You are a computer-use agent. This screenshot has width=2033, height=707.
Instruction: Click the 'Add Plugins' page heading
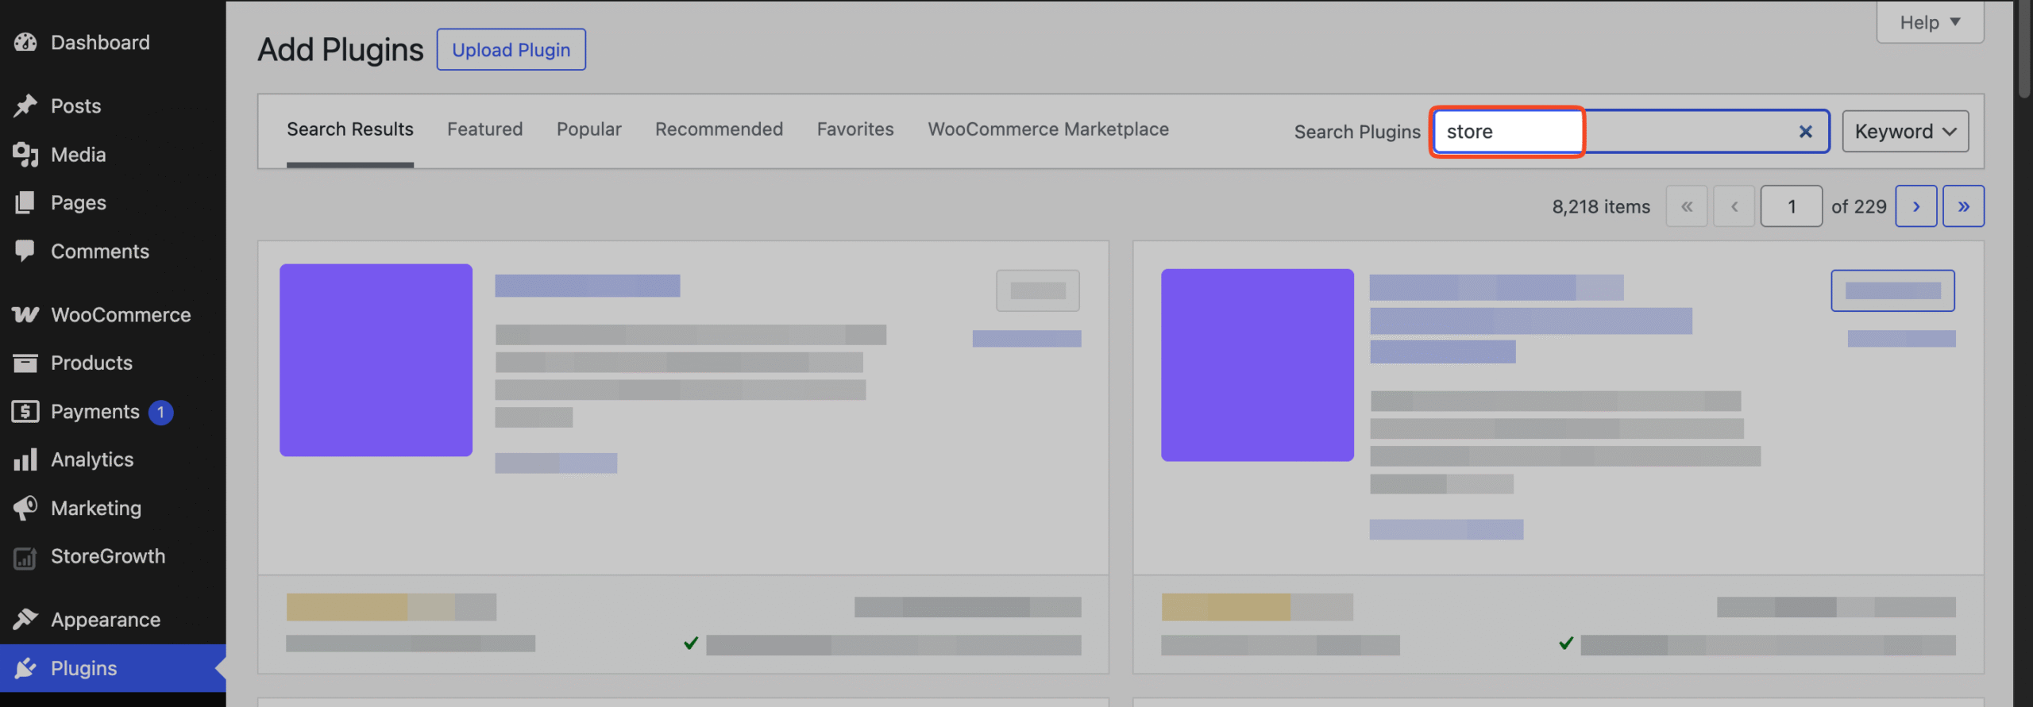341,50
